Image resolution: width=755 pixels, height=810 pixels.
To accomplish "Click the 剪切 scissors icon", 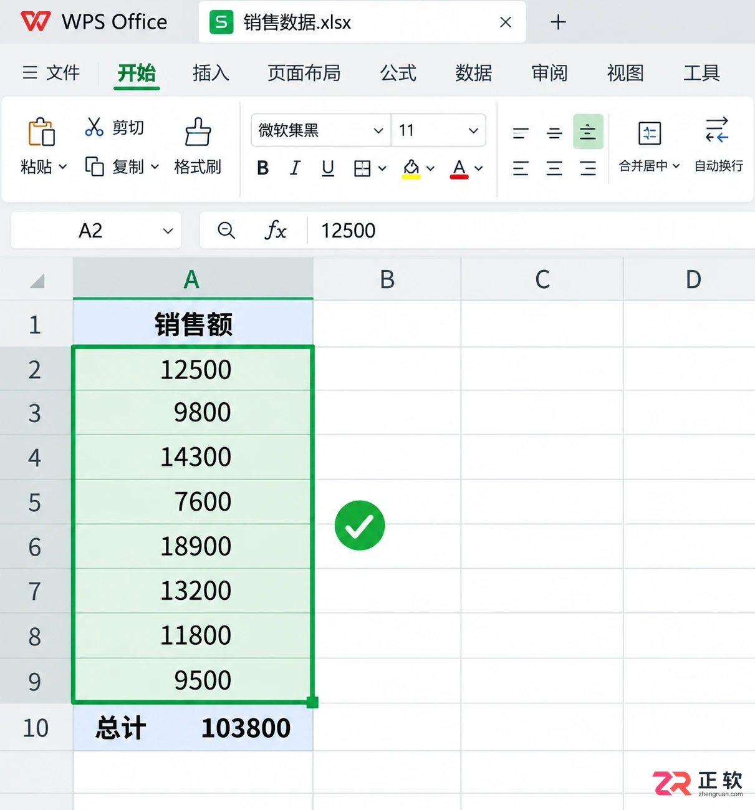I will coord(94,127).
